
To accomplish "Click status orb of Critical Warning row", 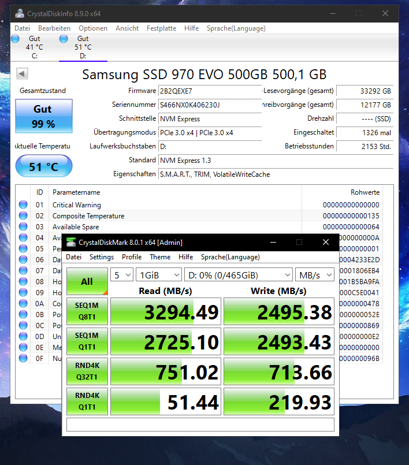I will click(x=23, y=204).
